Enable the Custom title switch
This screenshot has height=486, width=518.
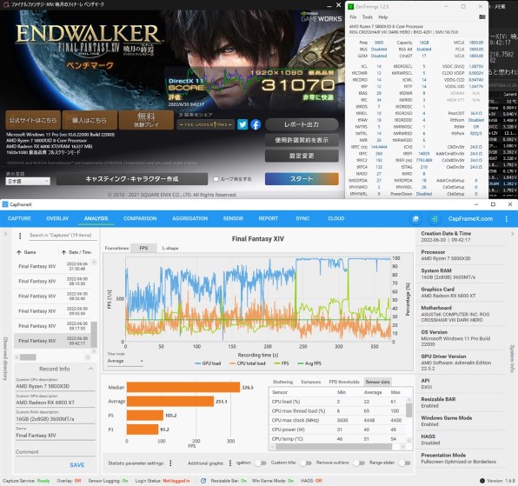coord(306,463)
